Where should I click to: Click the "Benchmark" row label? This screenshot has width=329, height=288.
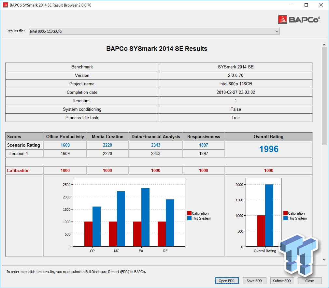pos(82,67)
